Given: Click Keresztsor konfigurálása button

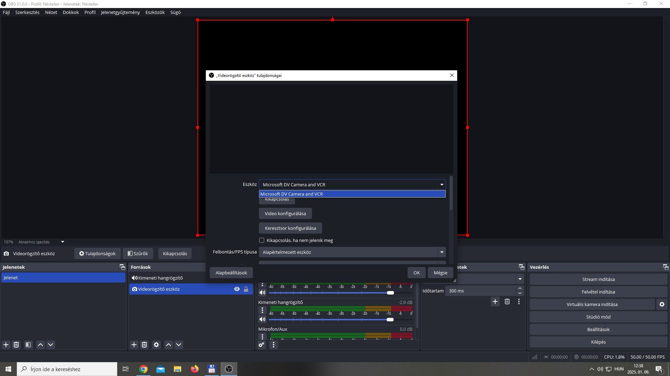Looking at the screenshot, I should [x=290, y=228].
